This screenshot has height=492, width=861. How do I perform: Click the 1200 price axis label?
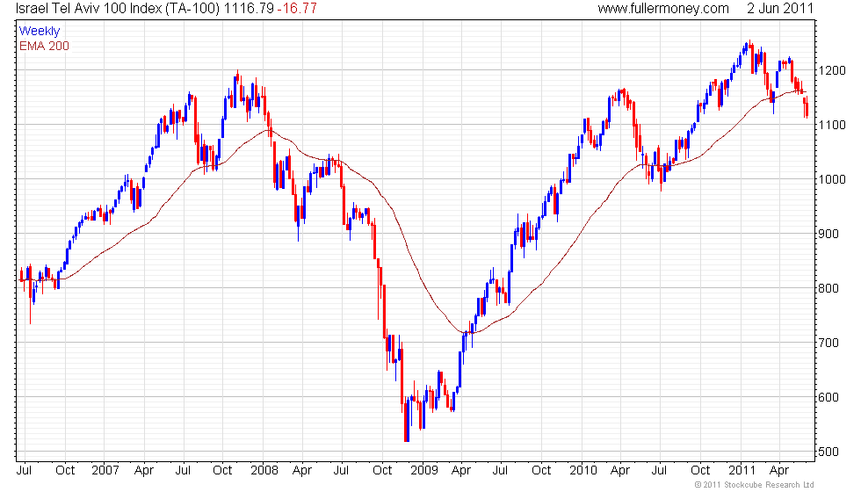(832, 71)
